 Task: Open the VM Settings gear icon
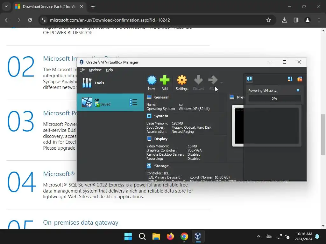[x=182, y=83]
